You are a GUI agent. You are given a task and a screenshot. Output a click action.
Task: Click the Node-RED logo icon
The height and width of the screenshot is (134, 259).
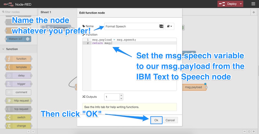[x=9, y=4]
